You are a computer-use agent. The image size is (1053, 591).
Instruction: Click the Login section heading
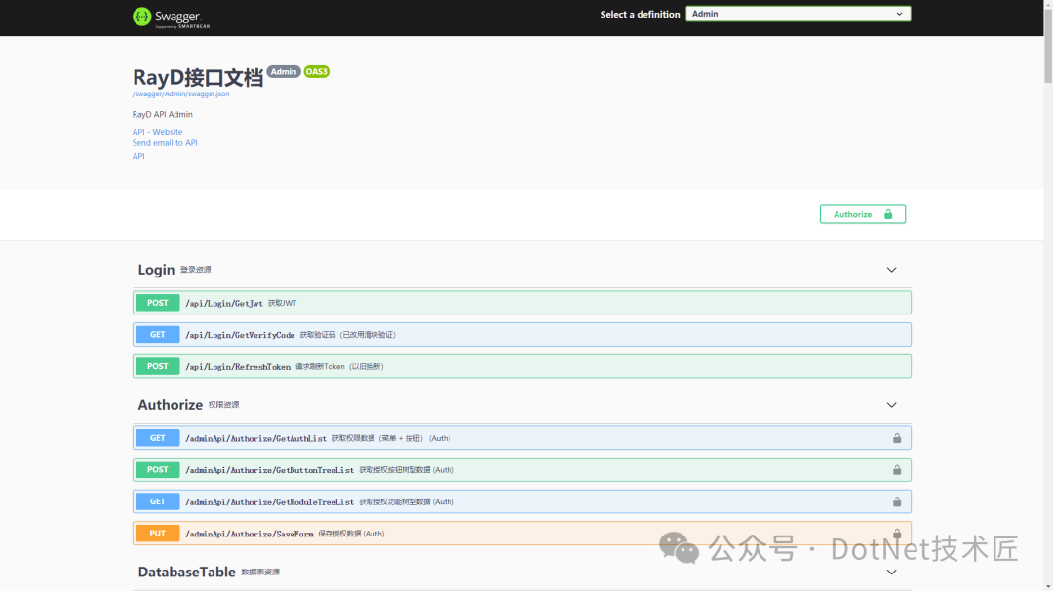(x=156, y=270)
